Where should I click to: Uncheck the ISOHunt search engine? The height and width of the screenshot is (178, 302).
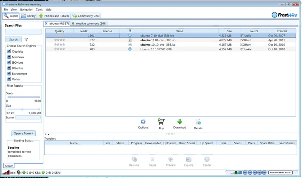tap(9, 62)
